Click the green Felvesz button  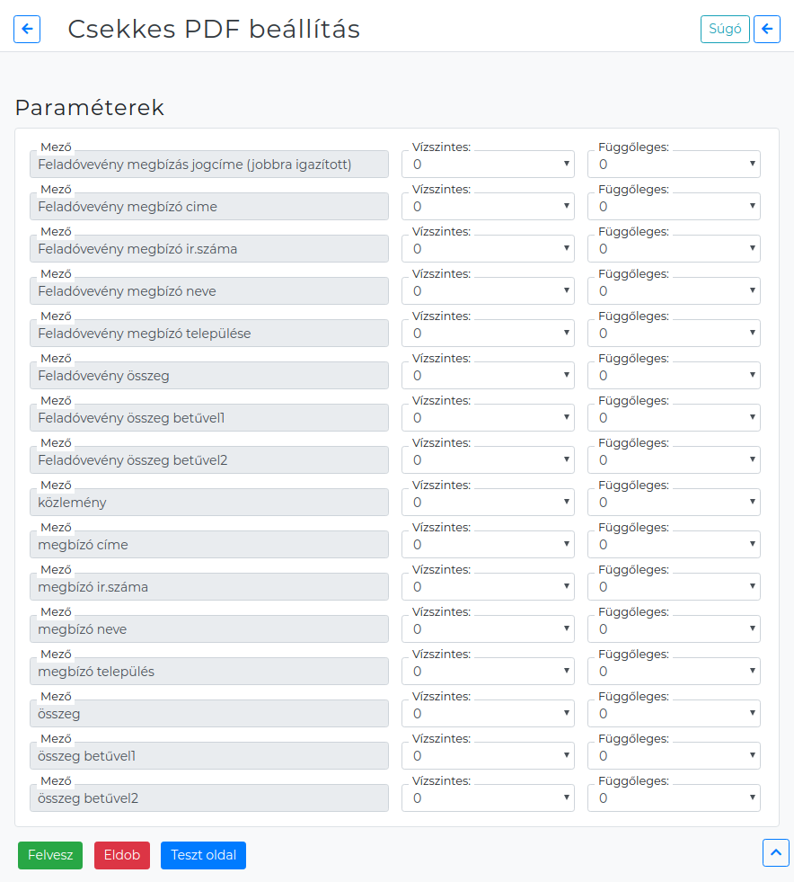[50, 855]
